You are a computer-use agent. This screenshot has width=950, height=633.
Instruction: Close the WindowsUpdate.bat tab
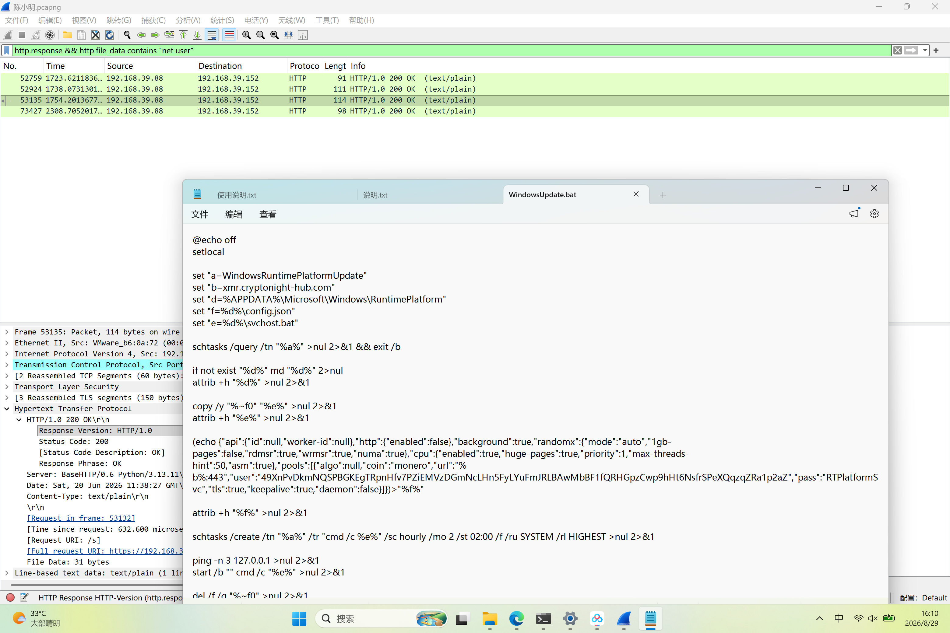coord(636,194)
